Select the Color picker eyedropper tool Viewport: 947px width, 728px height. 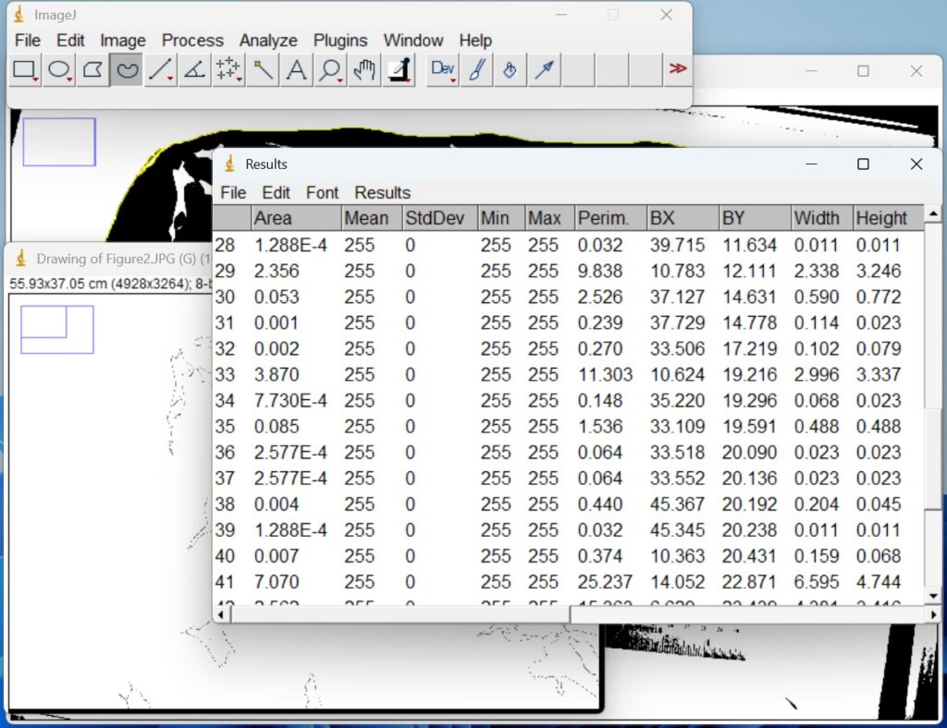click(x=399, y=68)
